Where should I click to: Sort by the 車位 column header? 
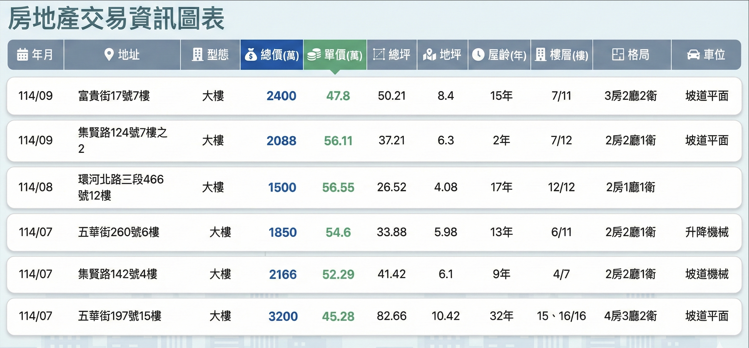(706, 55)
